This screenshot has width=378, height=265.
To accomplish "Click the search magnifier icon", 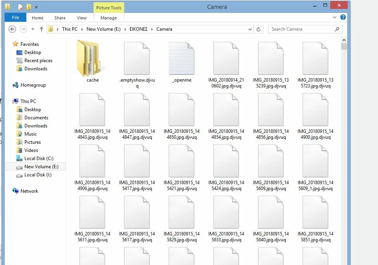I will 337,29.
